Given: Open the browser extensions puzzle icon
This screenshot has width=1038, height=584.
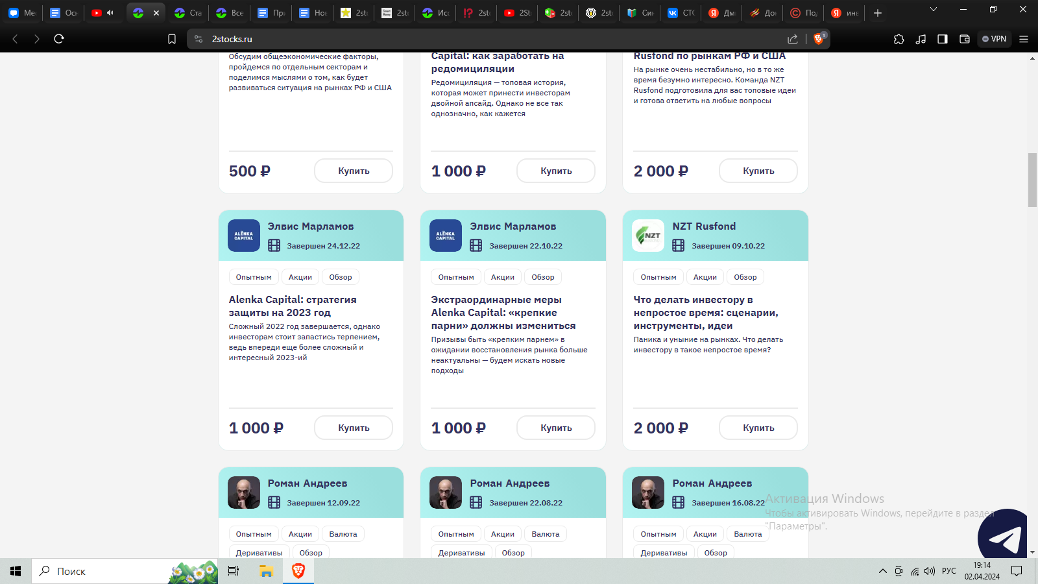Looking at the screenshot, I should pos(899,39).
